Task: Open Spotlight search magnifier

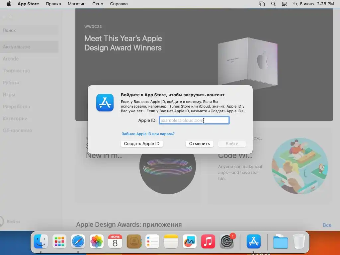Action: click(273, 4)
